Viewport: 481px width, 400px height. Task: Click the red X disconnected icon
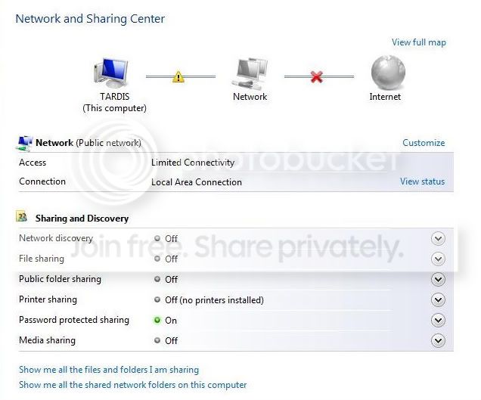click(x=317, y=76)
